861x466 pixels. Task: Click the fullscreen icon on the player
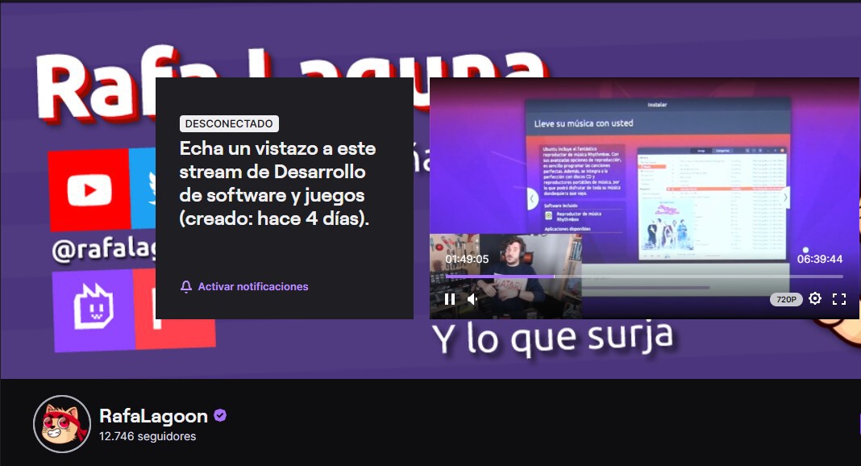point(838,298)
